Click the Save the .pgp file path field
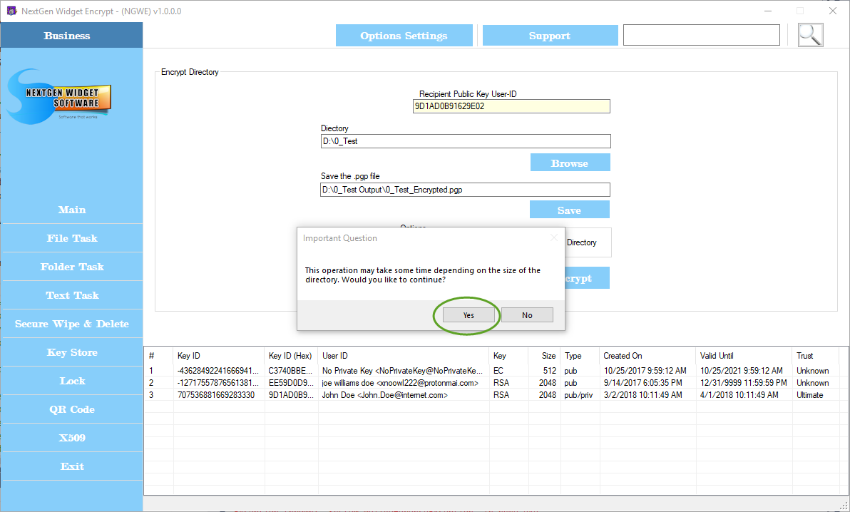Screen dimensions: 850x512 coord(465,190)
